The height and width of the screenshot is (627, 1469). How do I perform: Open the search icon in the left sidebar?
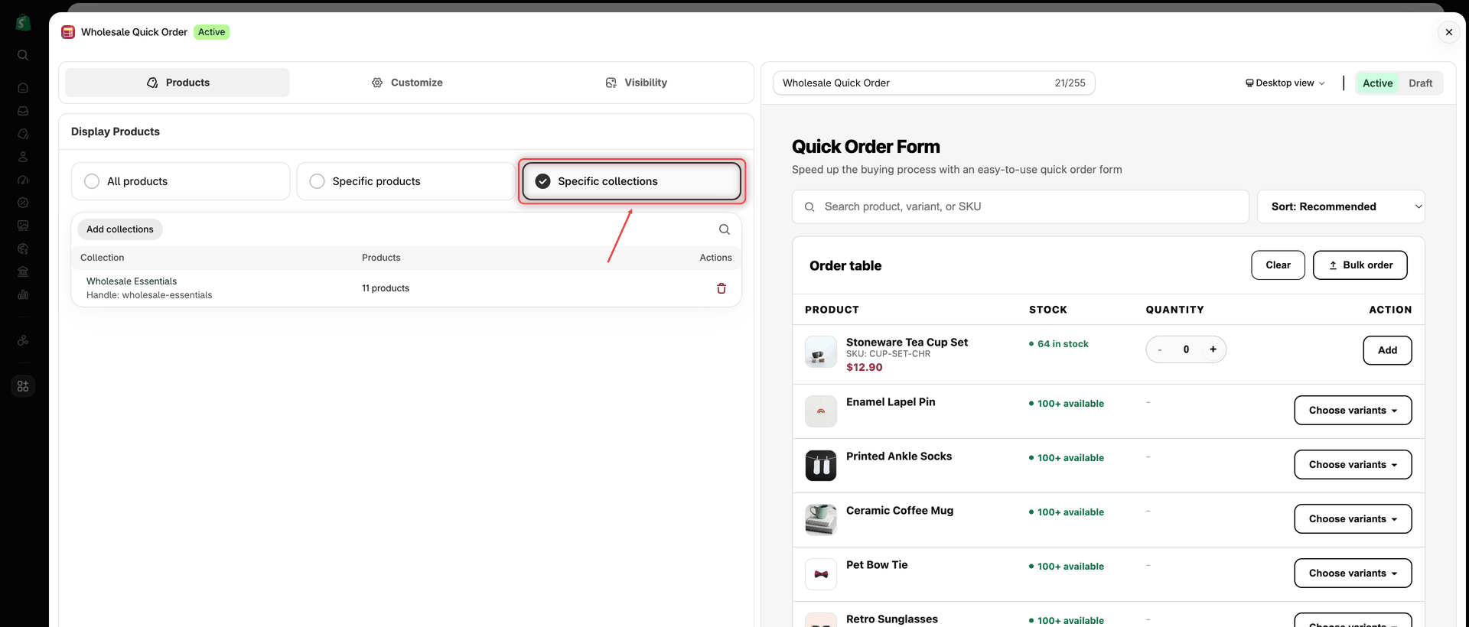pyautogui.click(x=23, y=55)
